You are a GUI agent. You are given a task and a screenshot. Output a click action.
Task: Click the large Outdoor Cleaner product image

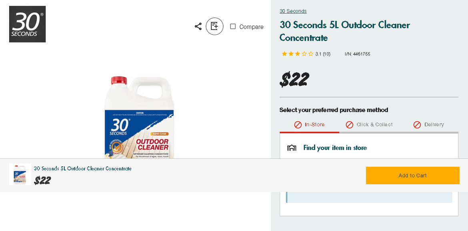point(140,116)
